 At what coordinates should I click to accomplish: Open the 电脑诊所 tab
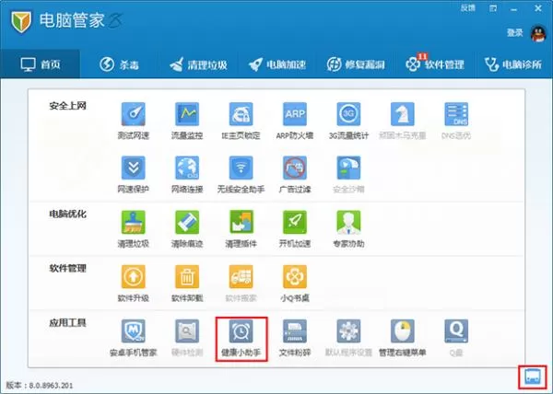pyautogui.click(x=513, y=64)
